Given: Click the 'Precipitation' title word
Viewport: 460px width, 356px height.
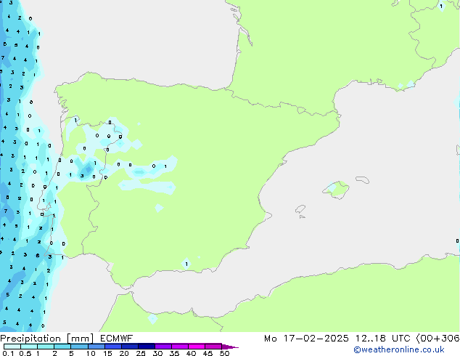Looking at the screenshot, I should tap(30, 339).
